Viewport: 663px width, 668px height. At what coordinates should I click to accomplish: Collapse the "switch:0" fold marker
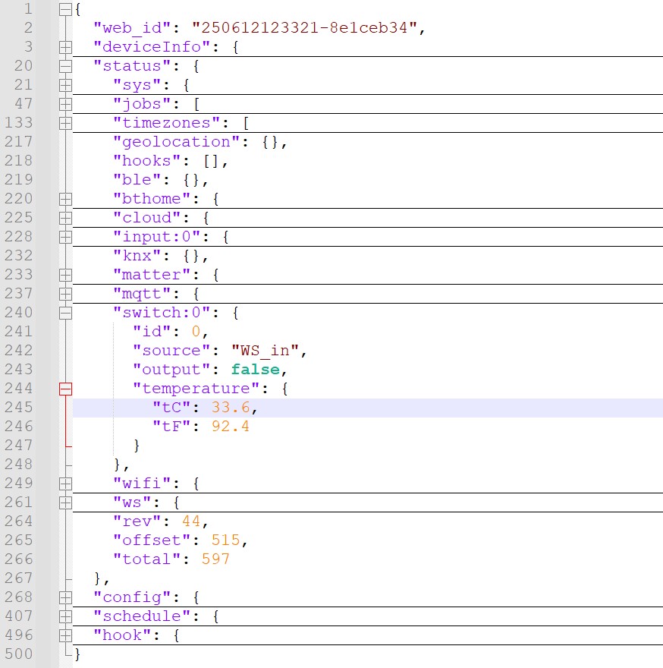click(x=65, y=313)
